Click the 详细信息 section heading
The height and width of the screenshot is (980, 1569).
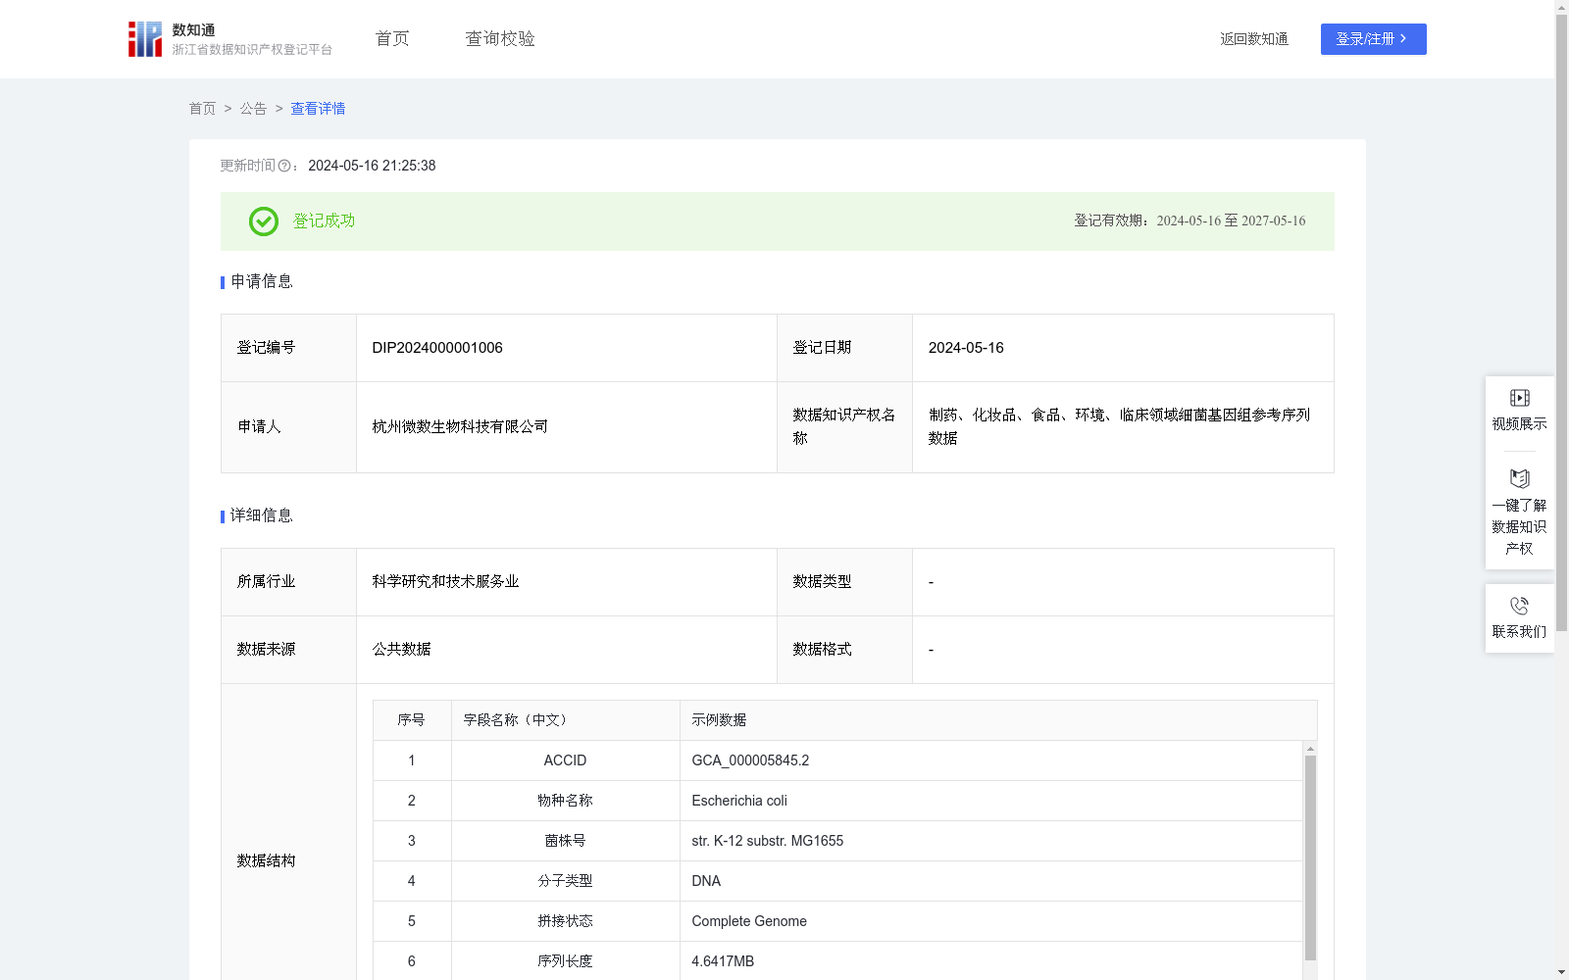[x=261, y=516]
